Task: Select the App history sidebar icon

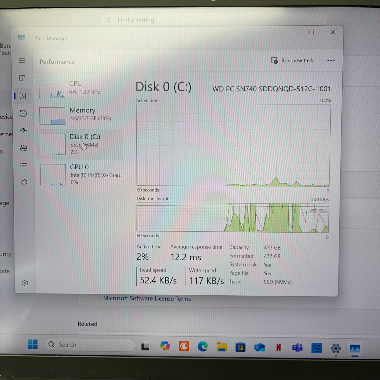Action: (x=23, y=113)
